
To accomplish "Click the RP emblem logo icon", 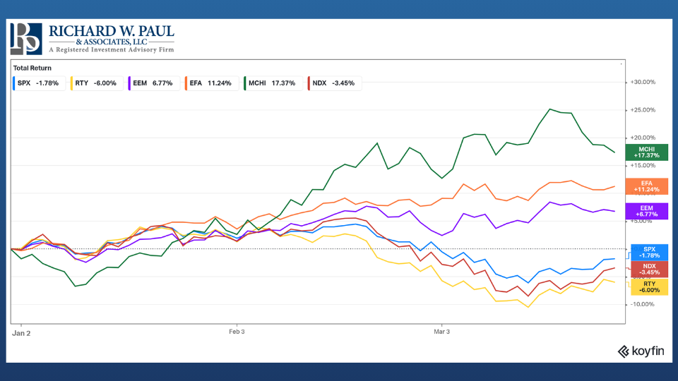I will [x=25, y=38].
